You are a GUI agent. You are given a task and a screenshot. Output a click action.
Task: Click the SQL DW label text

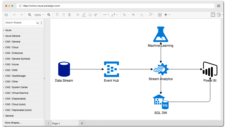161,113
